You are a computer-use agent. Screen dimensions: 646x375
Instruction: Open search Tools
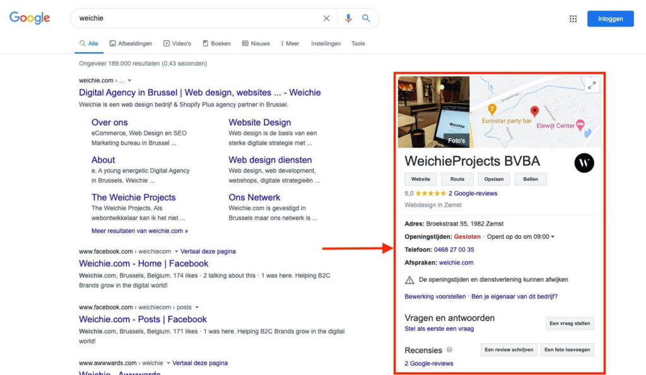358,43
